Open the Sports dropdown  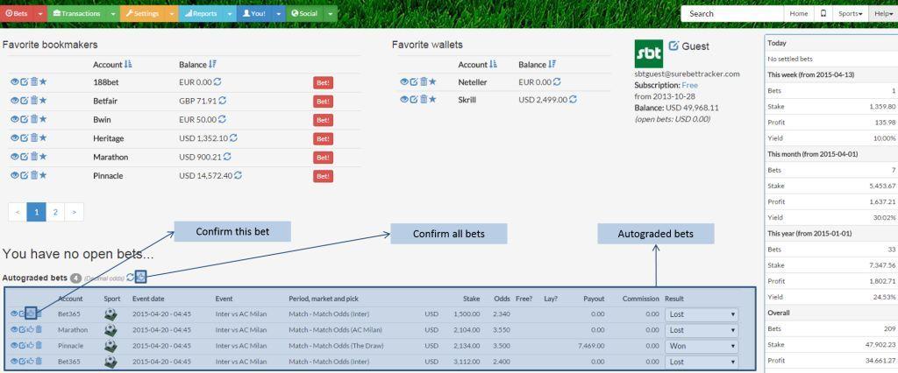(851, 14)
